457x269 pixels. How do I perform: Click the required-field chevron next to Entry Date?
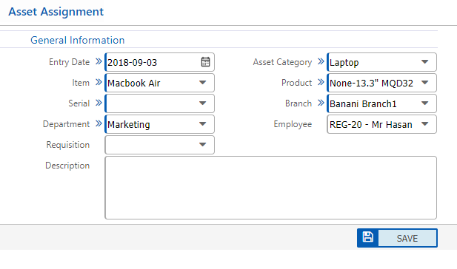(x=99, y=61)
